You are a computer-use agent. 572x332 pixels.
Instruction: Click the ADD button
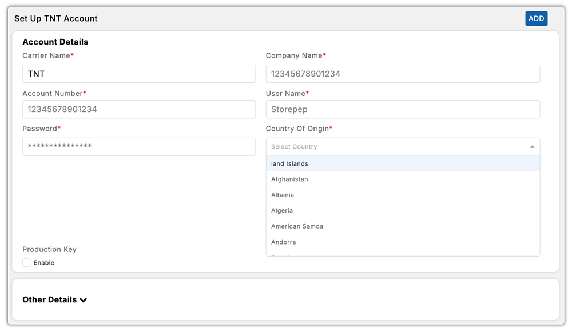pos(536,19)
